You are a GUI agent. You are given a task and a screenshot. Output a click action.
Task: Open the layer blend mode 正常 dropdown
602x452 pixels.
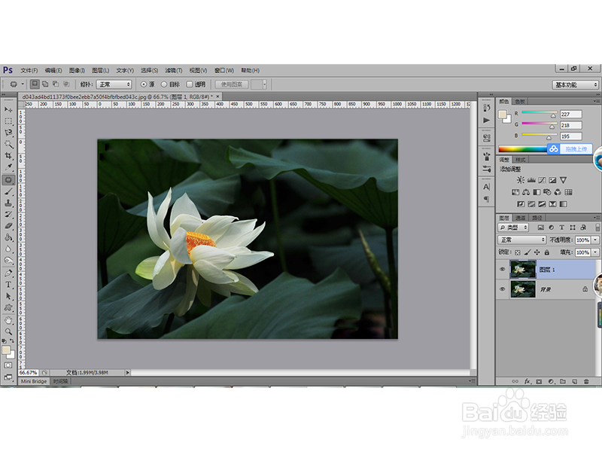[x=521, y=240]
